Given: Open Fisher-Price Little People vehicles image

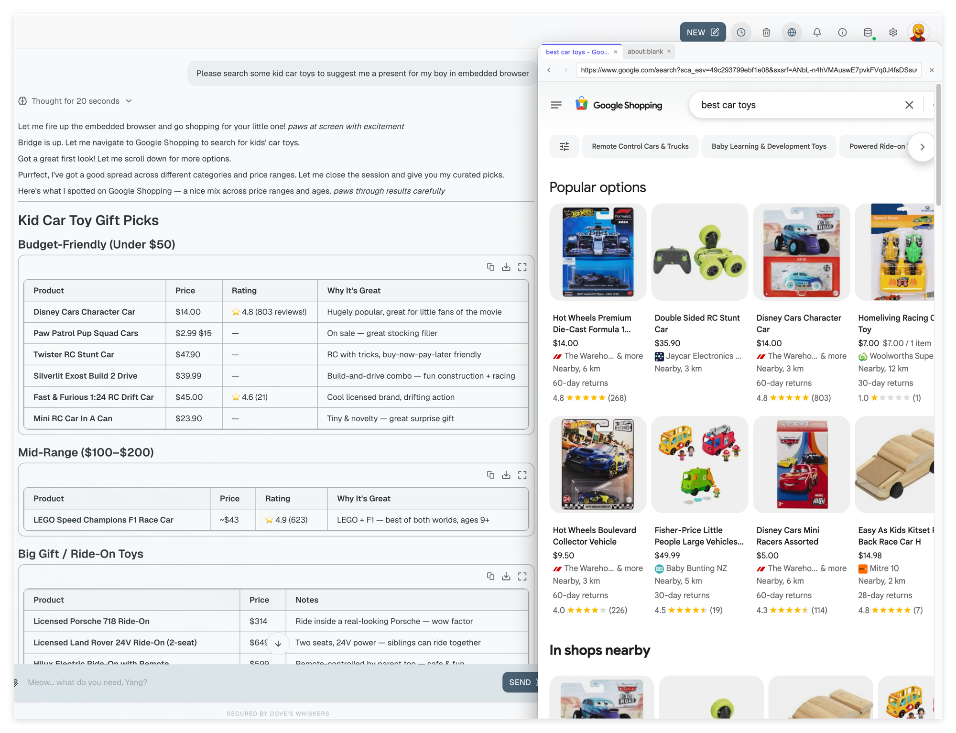Looking at the screenshot, I should coord(699,464).
